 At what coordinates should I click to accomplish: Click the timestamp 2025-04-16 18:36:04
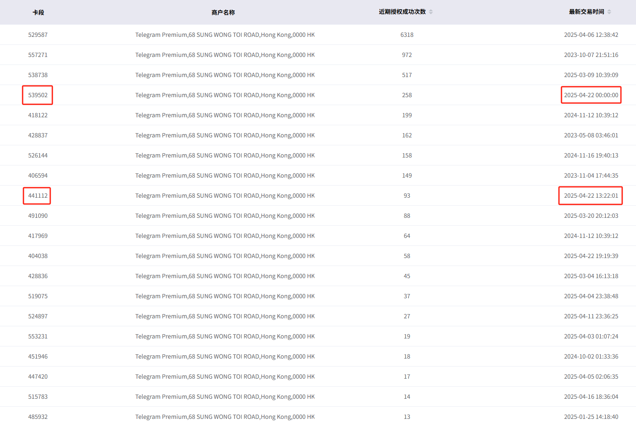(591, 397)
